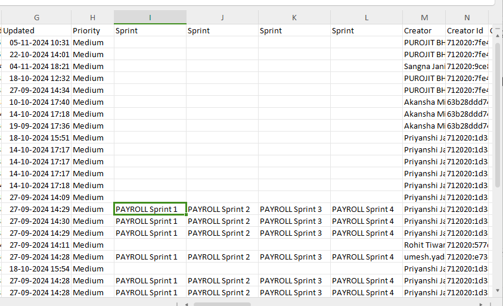Click the active cell 'PAYROLL Sprint 1' with the green border

(x=150, y=209)
